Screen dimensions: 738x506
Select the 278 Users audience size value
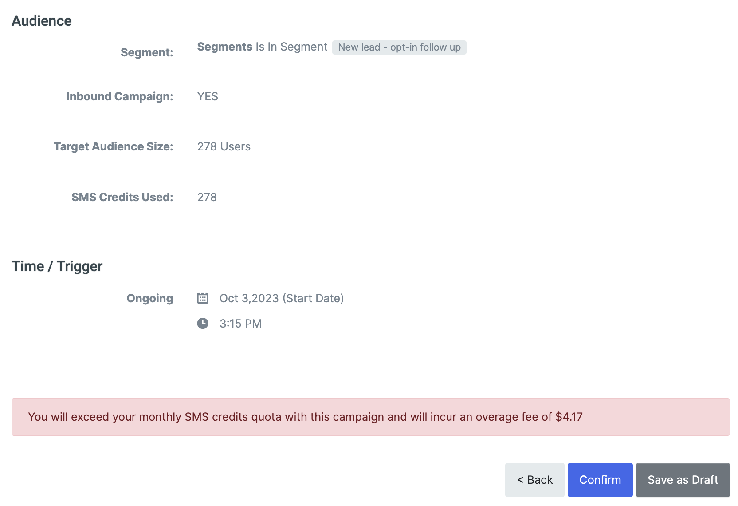pos(224,146)
